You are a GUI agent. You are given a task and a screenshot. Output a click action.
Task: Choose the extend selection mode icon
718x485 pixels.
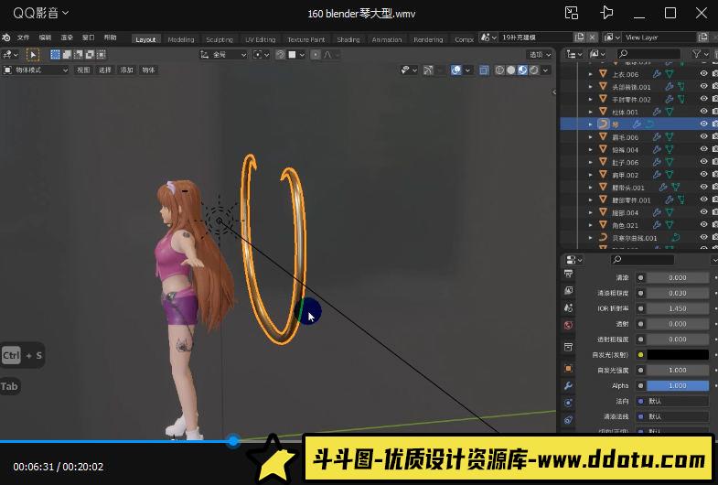click(x=67, y=55)
